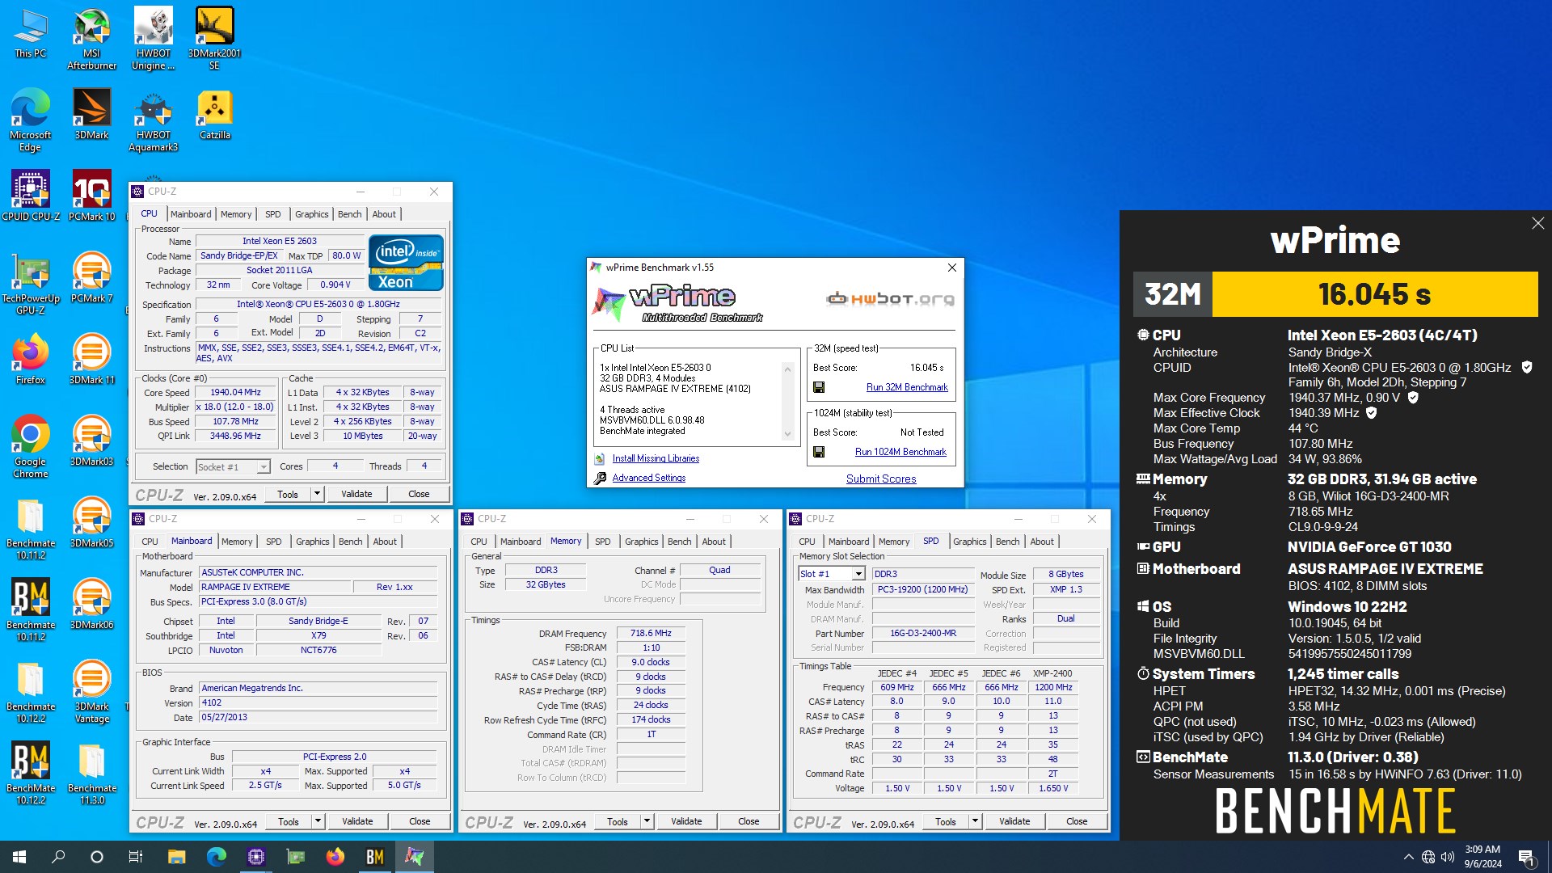Image resolution: width=1552 pixels, height=873 pixels.
Task: Click the save icon next to 32M Best Score
Action: (x=819, y=387)
